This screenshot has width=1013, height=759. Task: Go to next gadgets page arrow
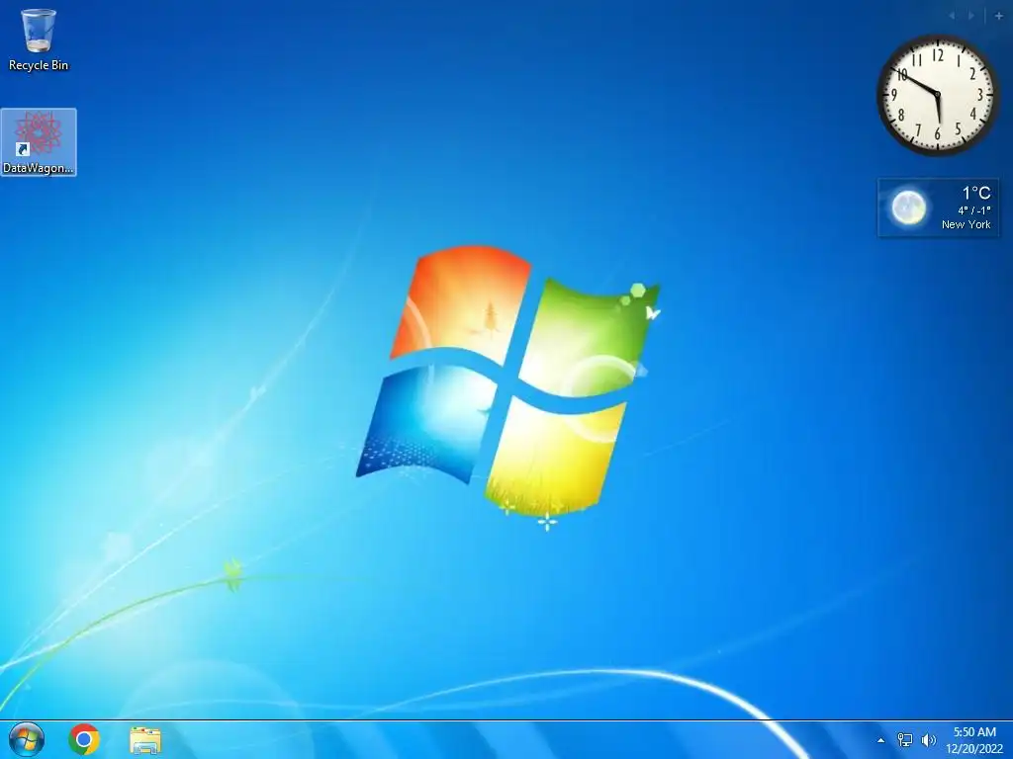pyautogui.click(x=971, y=16)
